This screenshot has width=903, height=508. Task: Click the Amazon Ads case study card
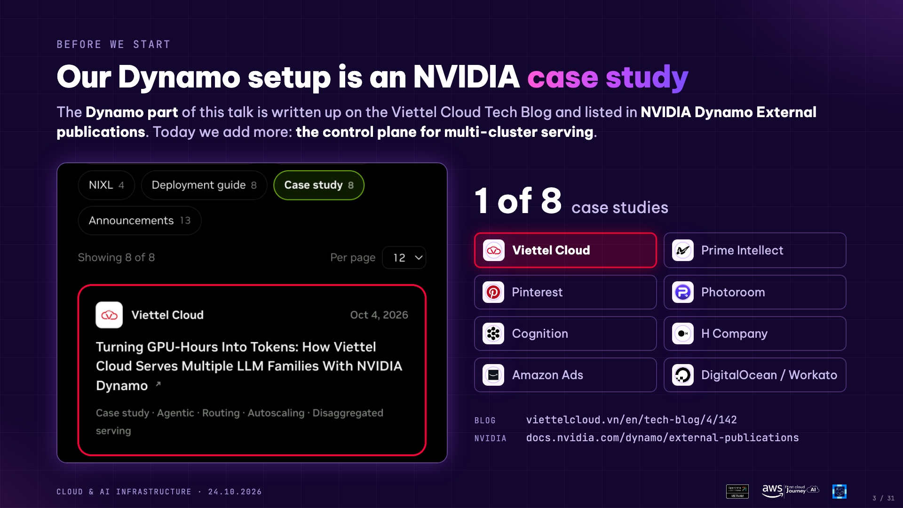(565, 375)
